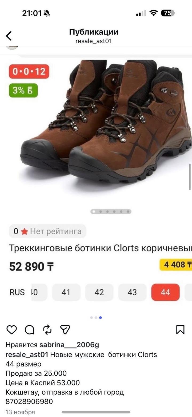192x417 pixels.
Task: Repost using the circular arrows icon
Action: [47, 330]
